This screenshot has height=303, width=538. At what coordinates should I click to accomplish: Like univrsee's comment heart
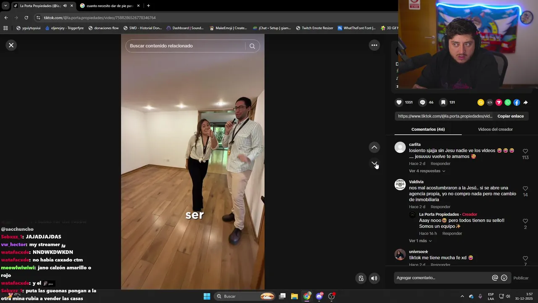[525, 258]
